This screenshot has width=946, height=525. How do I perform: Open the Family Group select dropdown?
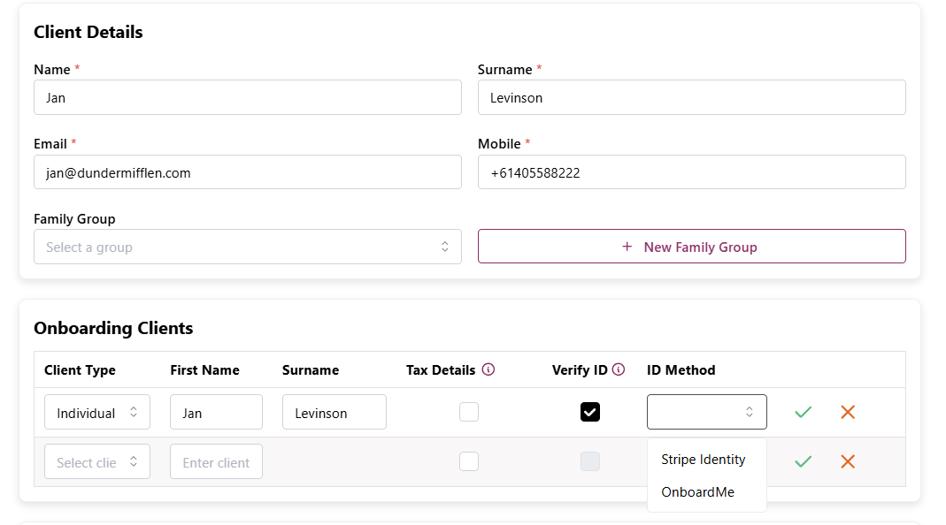[248, 247]
